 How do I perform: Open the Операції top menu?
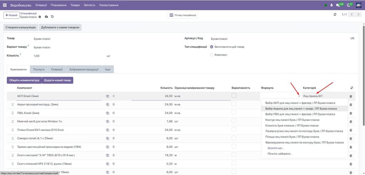tap(41, 5)
